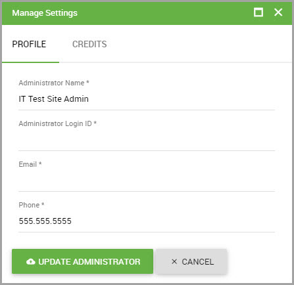Maximize the Manage Settings dialog
The image size is (294, 285).
pyautogui.click(x=258, y=12)
